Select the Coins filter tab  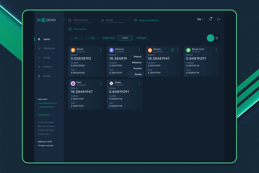125,38
